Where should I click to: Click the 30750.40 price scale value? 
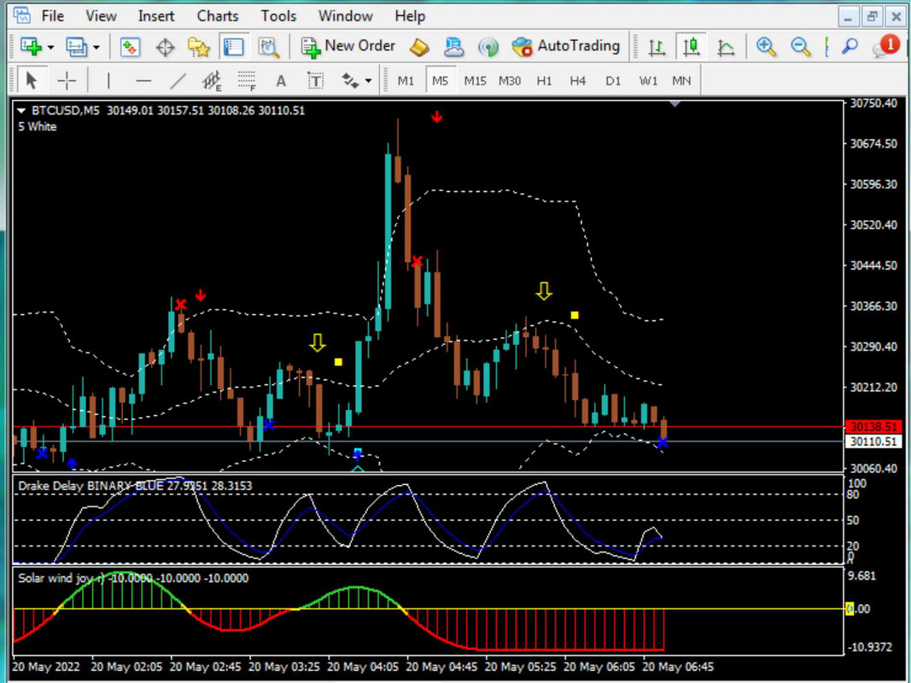tap(873, 103)
